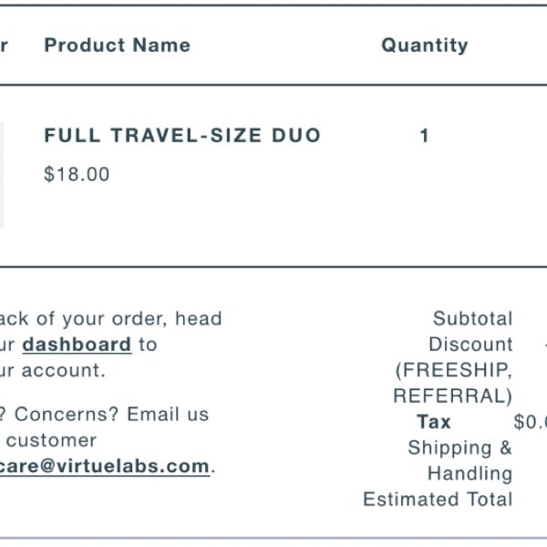Click the FREESHIP discount code text
Viewport: 547px width, 547px height.
pos(454,370)
